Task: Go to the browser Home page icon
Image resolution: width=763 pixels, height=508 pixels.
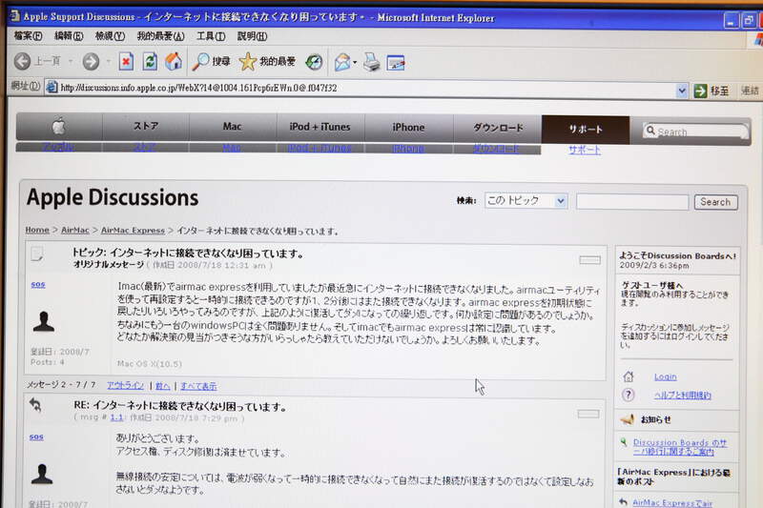Action: 174,62
